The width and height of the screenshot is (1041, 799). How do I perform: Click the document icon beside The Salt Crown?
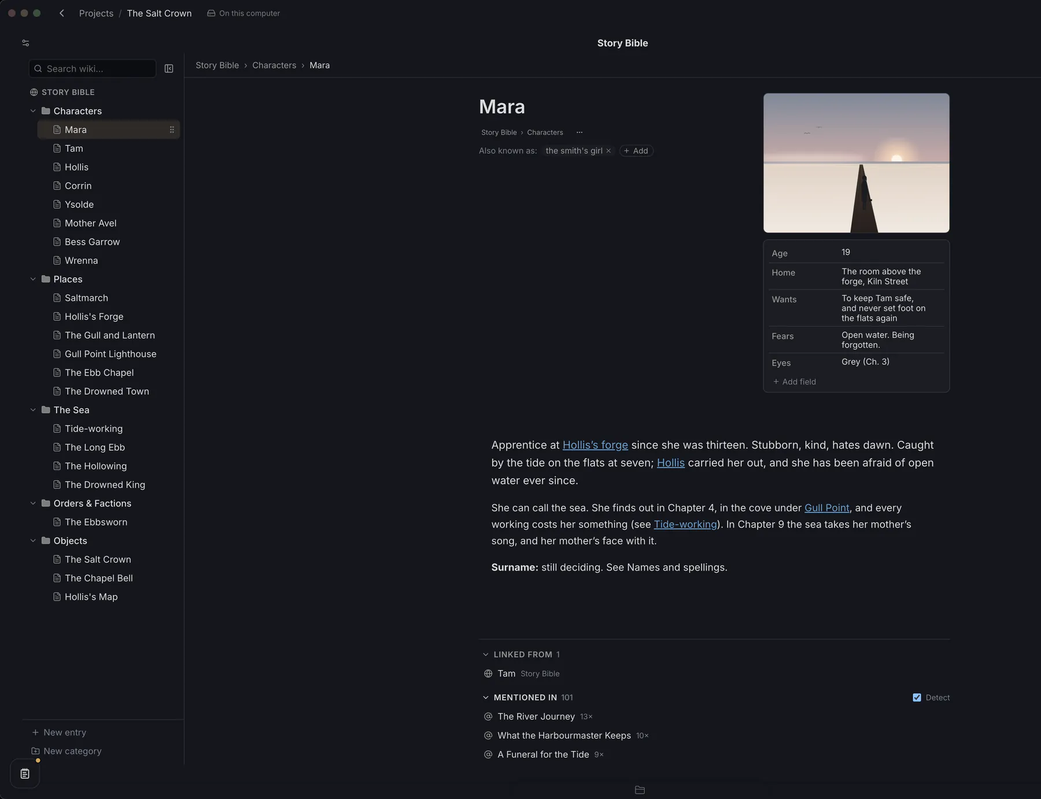click(57, 560)
